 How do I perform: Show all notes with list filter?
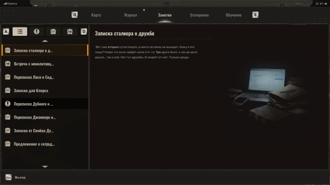(x=20, y=31)
